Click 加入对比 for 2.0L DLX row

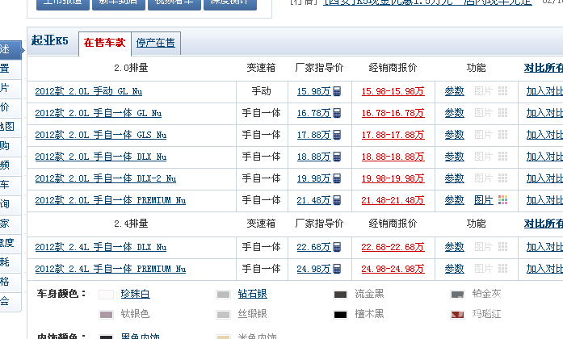[x=544, y=157]
